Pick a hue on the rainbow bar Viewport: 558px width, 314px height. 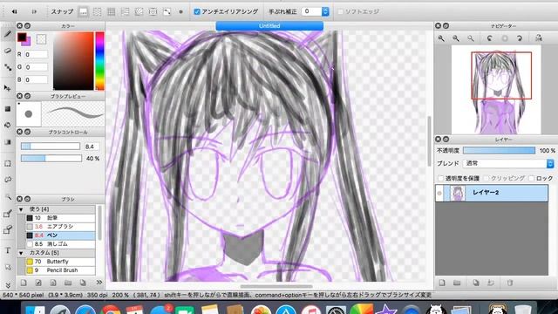(99, 60)
